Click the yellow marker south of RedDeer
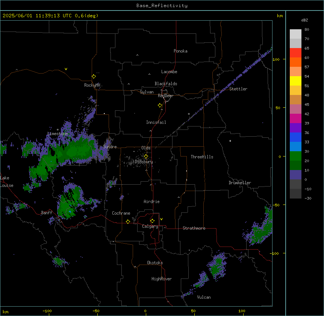The image size is (324, 316). [x=160, y=105]
